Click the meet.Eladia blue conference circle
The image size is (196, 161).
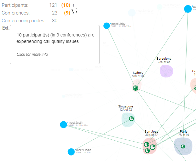[71, 152]
